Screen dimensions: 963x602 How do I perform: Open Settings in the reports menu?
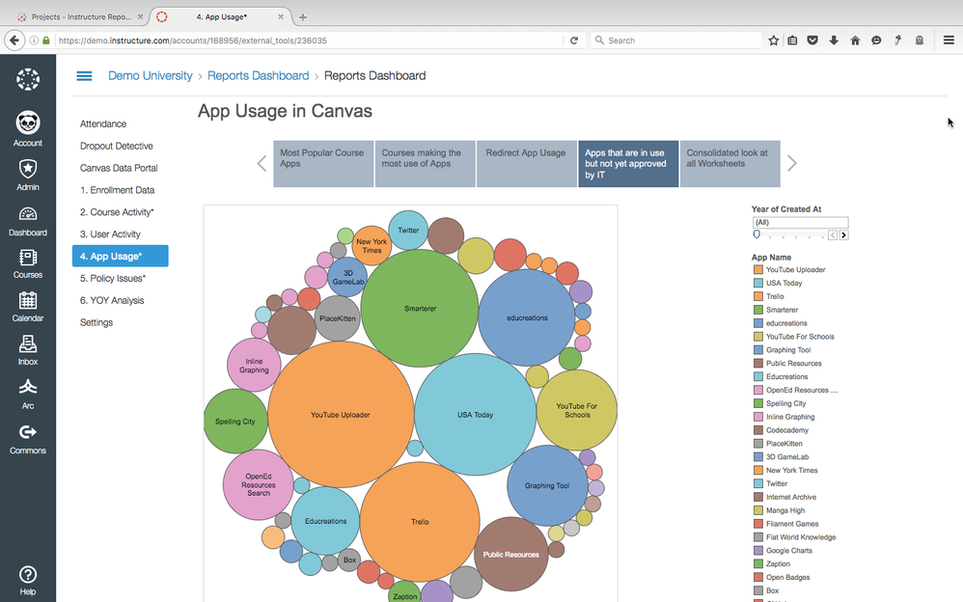coord(96,323)
